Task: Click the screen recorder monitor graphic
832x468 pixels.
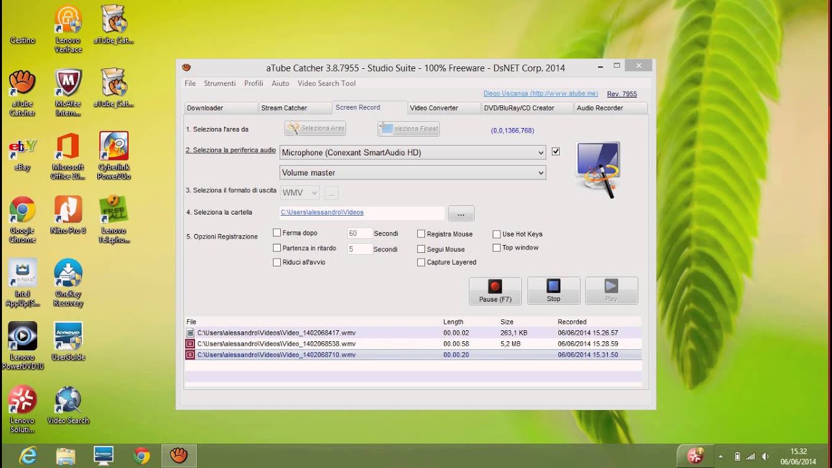Action: 598,170
